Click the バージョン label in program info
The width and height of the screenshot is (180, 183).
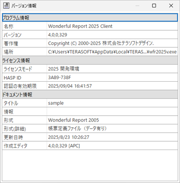[x=13, y=35]
